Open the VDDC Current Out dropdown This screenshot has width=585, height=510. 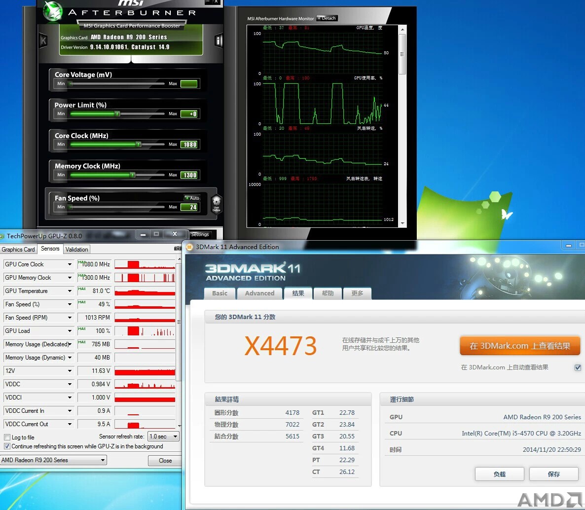tap(70, 424)
